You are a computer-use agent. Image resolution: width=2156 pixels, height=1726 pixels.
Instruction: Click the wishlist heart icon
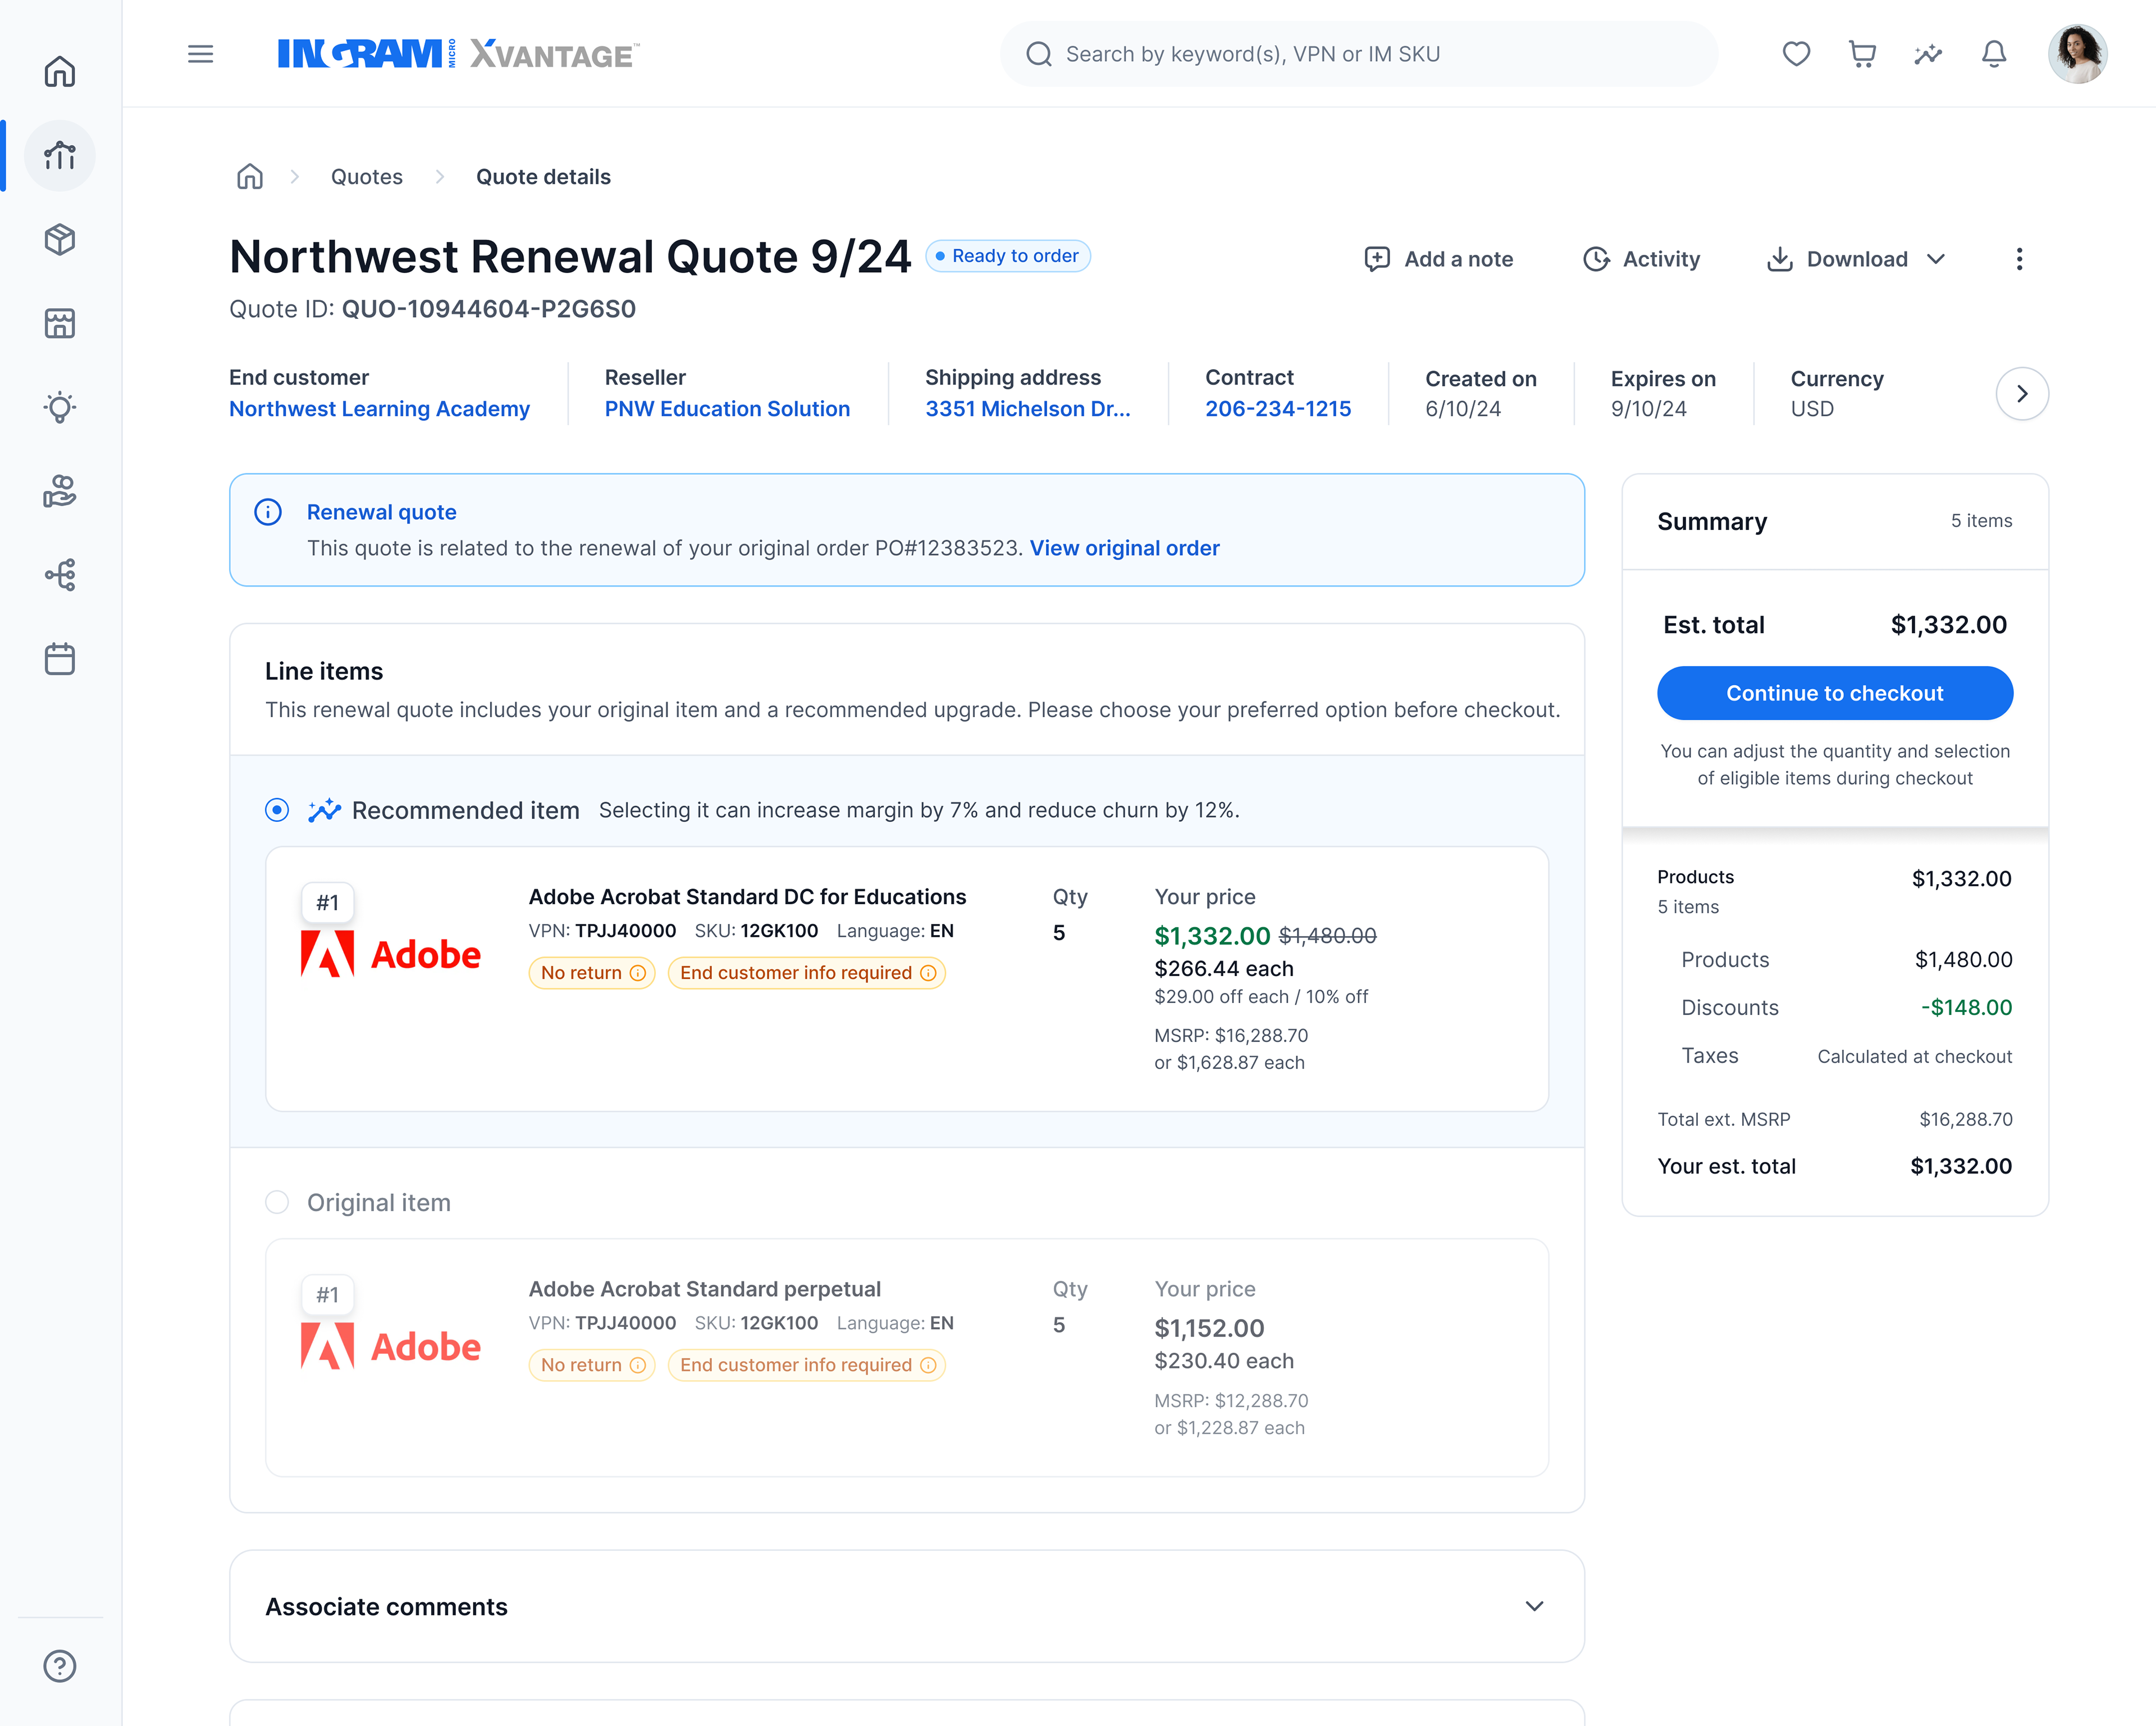point(1796,54)
